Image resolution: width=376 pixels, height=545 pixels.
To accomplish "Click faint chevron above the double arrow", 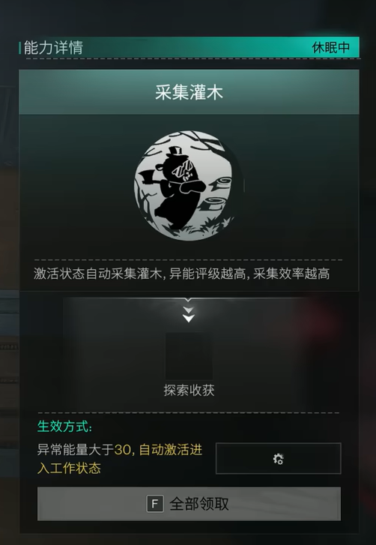I will point(188,300).
